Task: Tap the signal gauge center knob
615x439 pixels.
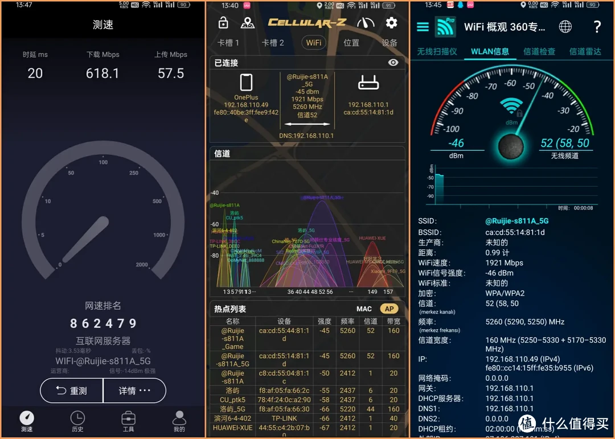Action: (x=511, y=146)
